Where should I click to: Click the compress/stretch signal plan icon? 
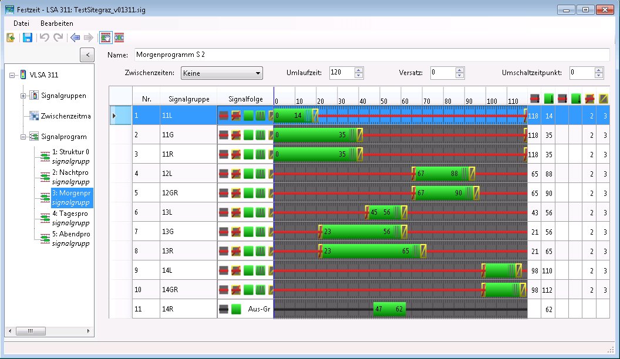pos(119,38)
